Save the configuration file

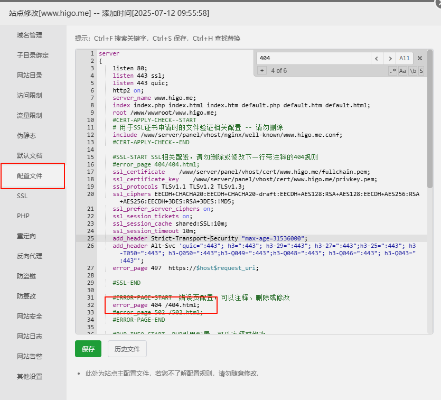pyautogui.click(x=88, y=349)
